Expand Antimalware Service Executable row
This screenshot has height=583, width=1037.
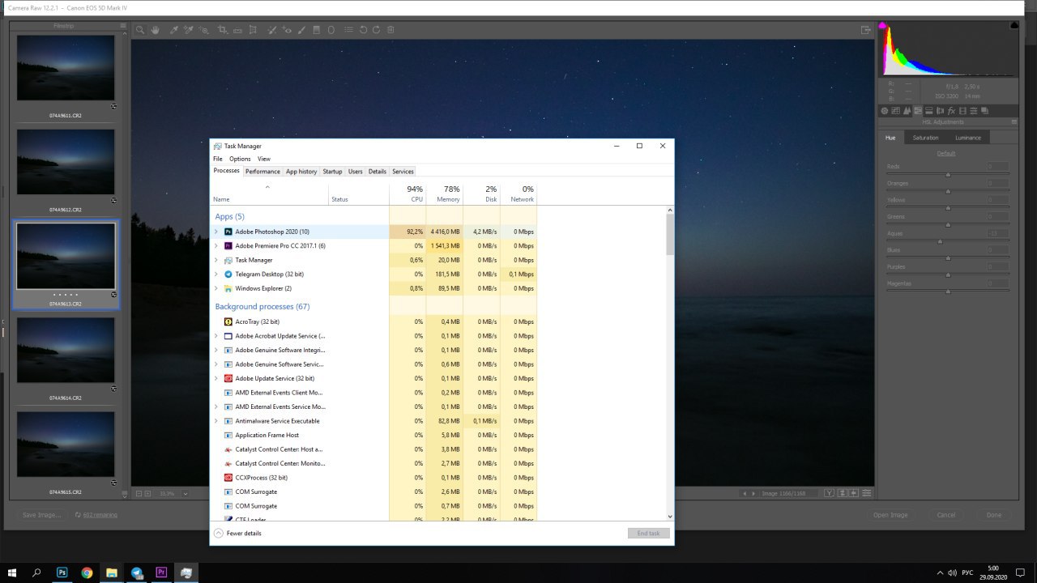[216, 421]
